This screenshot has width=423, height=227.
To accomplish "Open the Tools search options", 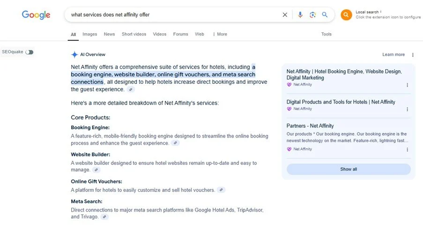I will [x=326, y=34].
